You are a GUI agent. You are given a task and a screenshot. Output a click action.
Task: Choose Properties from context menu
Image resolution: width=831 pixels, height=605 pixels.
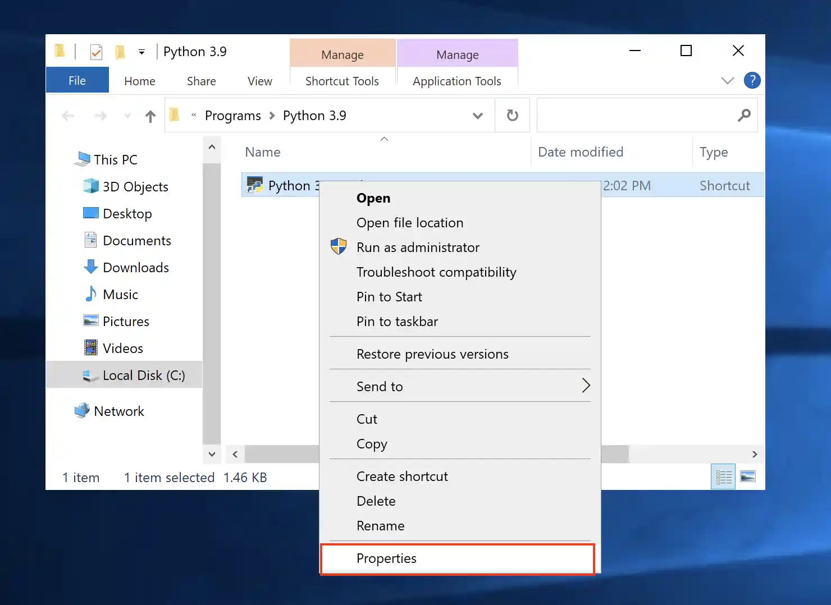point(386,558)
